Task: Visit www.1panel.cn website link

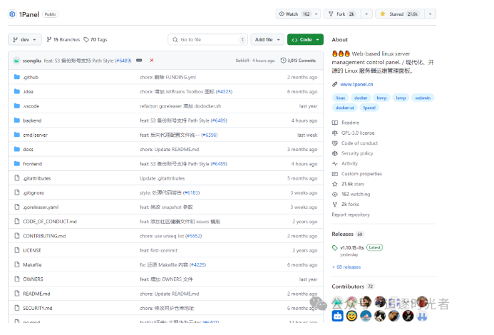Action: [356, 84]
